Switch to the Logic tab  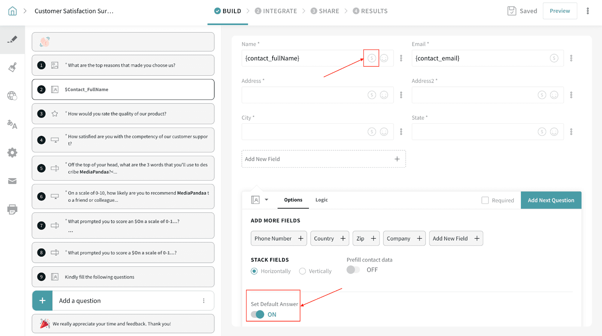click(x=321, y=200)
